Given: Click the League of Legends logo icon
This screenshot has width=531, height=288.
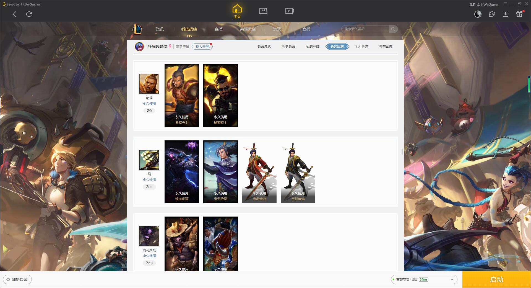Looking at the screenshot, I should [x=137, y=29].
